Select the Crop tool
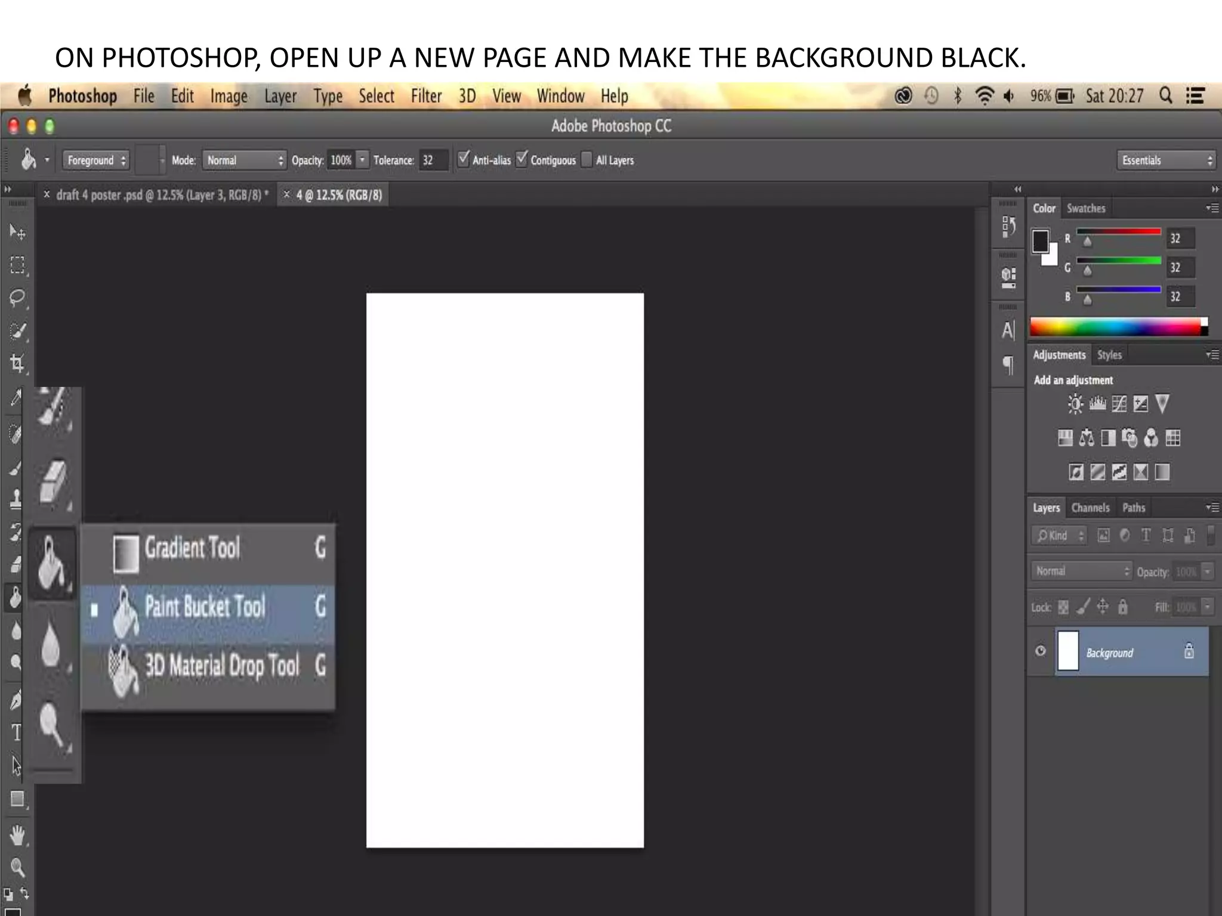 point(17,363)
